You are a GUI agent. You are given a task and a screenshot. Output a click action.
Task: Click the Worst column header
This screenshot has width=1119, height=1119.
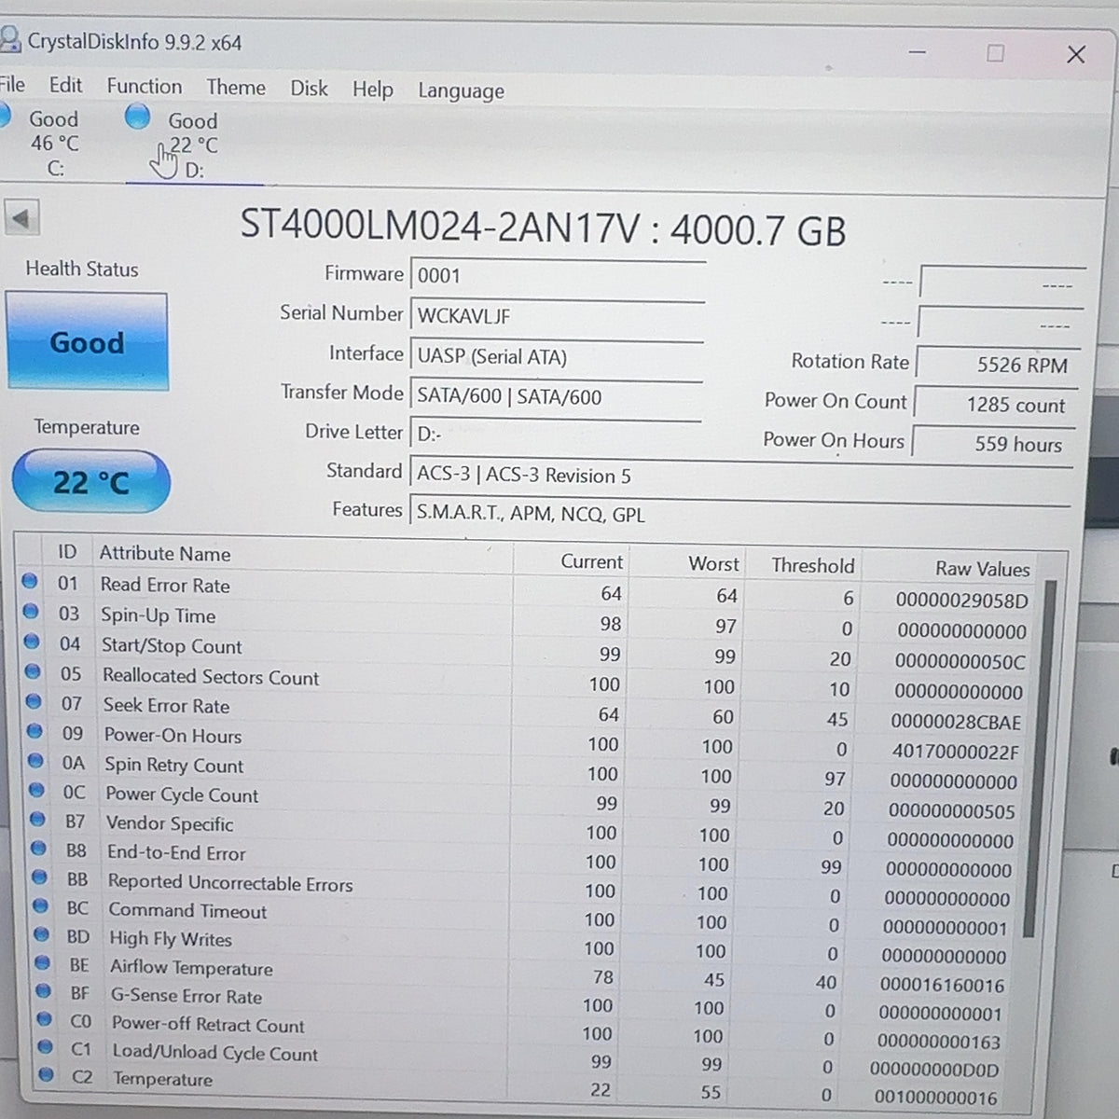[x=713, y=564]
